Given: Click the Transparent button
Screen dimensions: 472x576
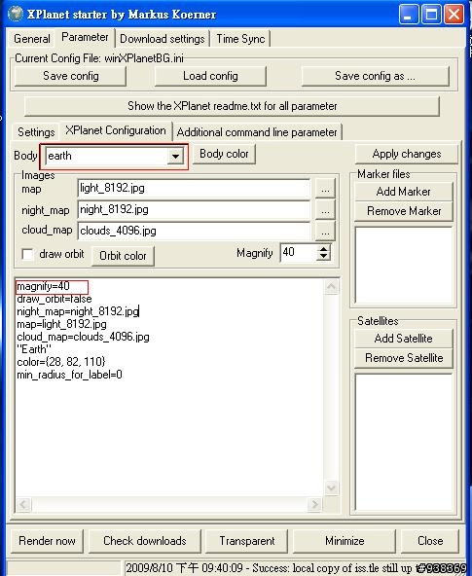Looking at the screenshot, I should pos(247,541).
